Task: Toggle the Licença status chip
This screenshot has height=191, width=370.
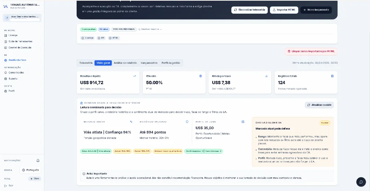Action: tap(87, 38)
